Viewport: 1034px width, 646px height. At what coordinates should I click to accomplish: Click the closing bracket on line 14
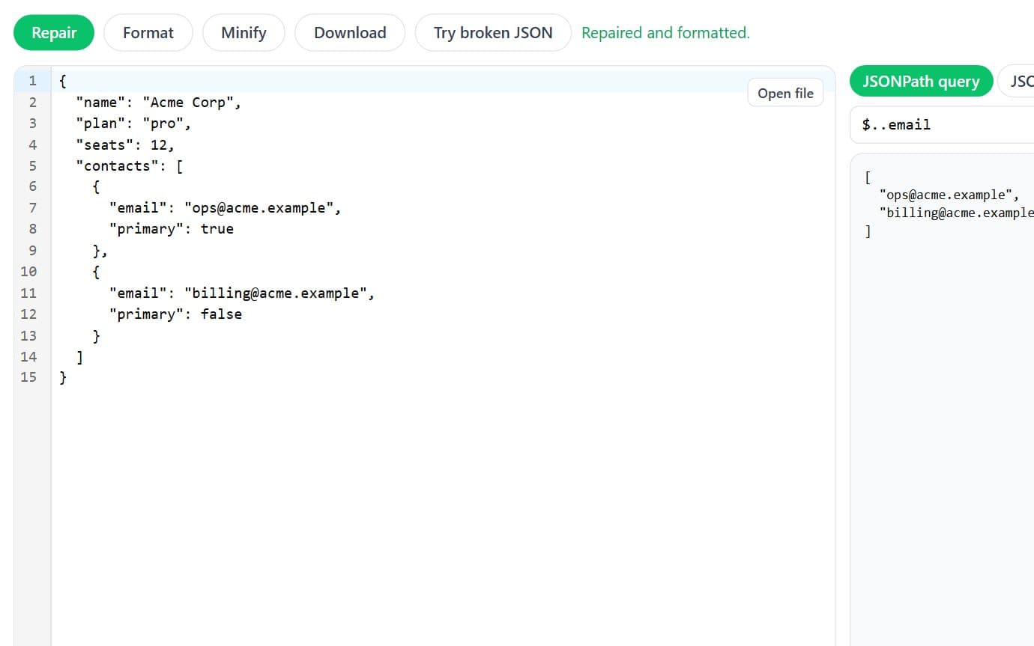79,357
